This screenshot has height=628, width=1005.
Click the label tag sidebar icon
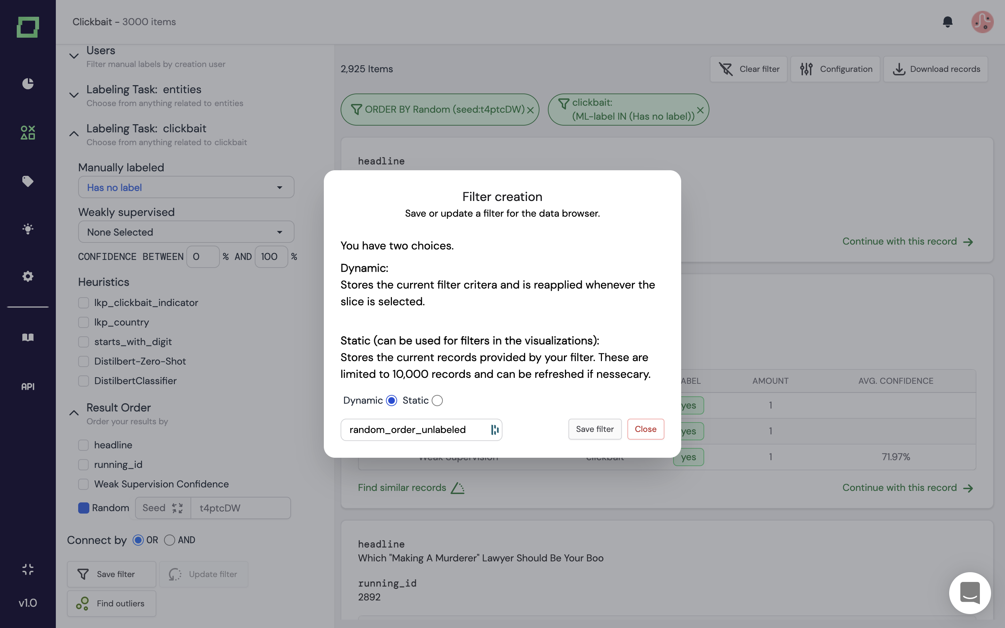click(28, 181)
